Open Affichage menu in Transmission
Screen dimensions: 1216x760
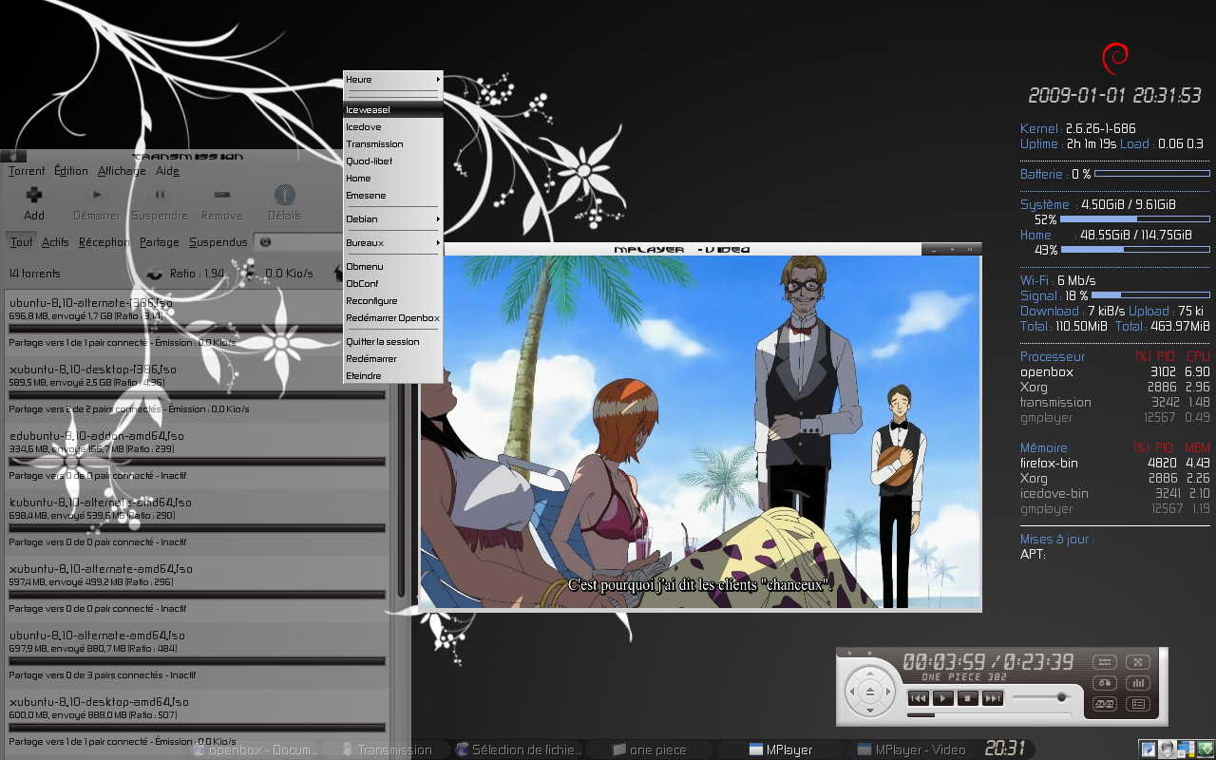[122, 171]
